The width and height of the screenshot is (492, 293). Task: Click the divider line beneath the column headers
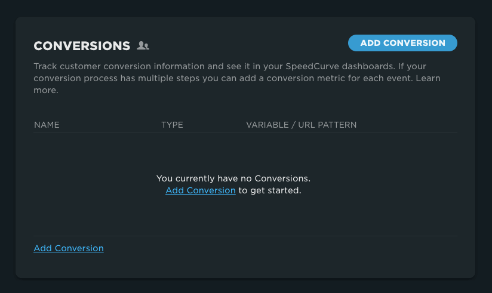tap(245, 132)
